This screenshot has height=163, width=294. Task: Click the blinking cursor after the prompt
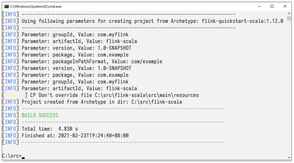click(24, 157)
